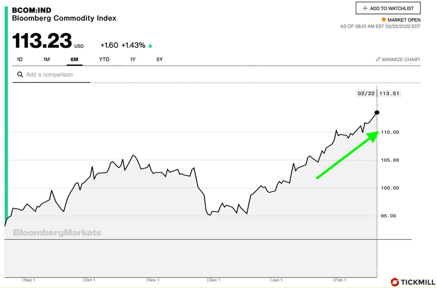Click the 113.51 value tooltip

(x=390, y=93)
